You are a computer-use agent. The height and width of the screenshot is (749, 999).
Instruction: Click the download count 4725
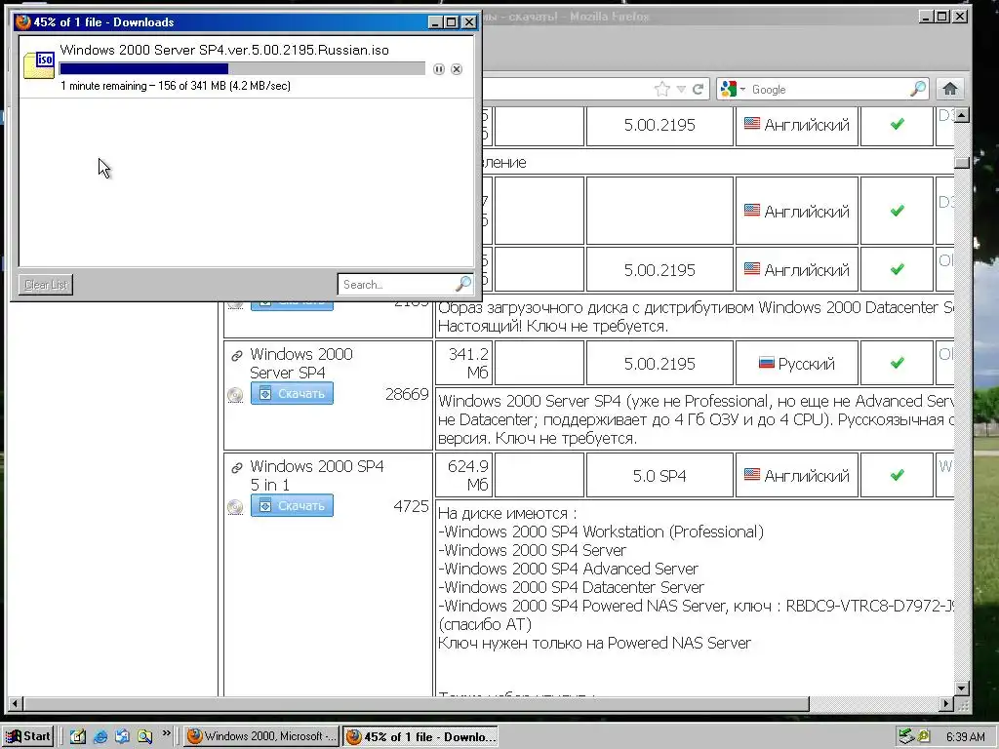click(411, 506)
